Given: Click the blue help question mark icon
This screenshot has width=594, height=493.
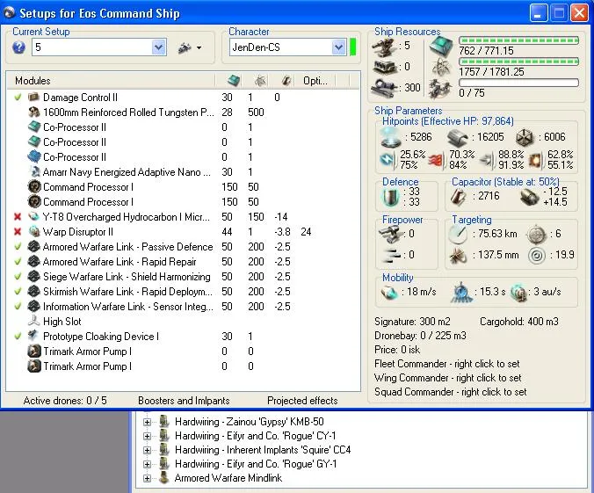Looking at the screenshot, I should pos(19,47).
